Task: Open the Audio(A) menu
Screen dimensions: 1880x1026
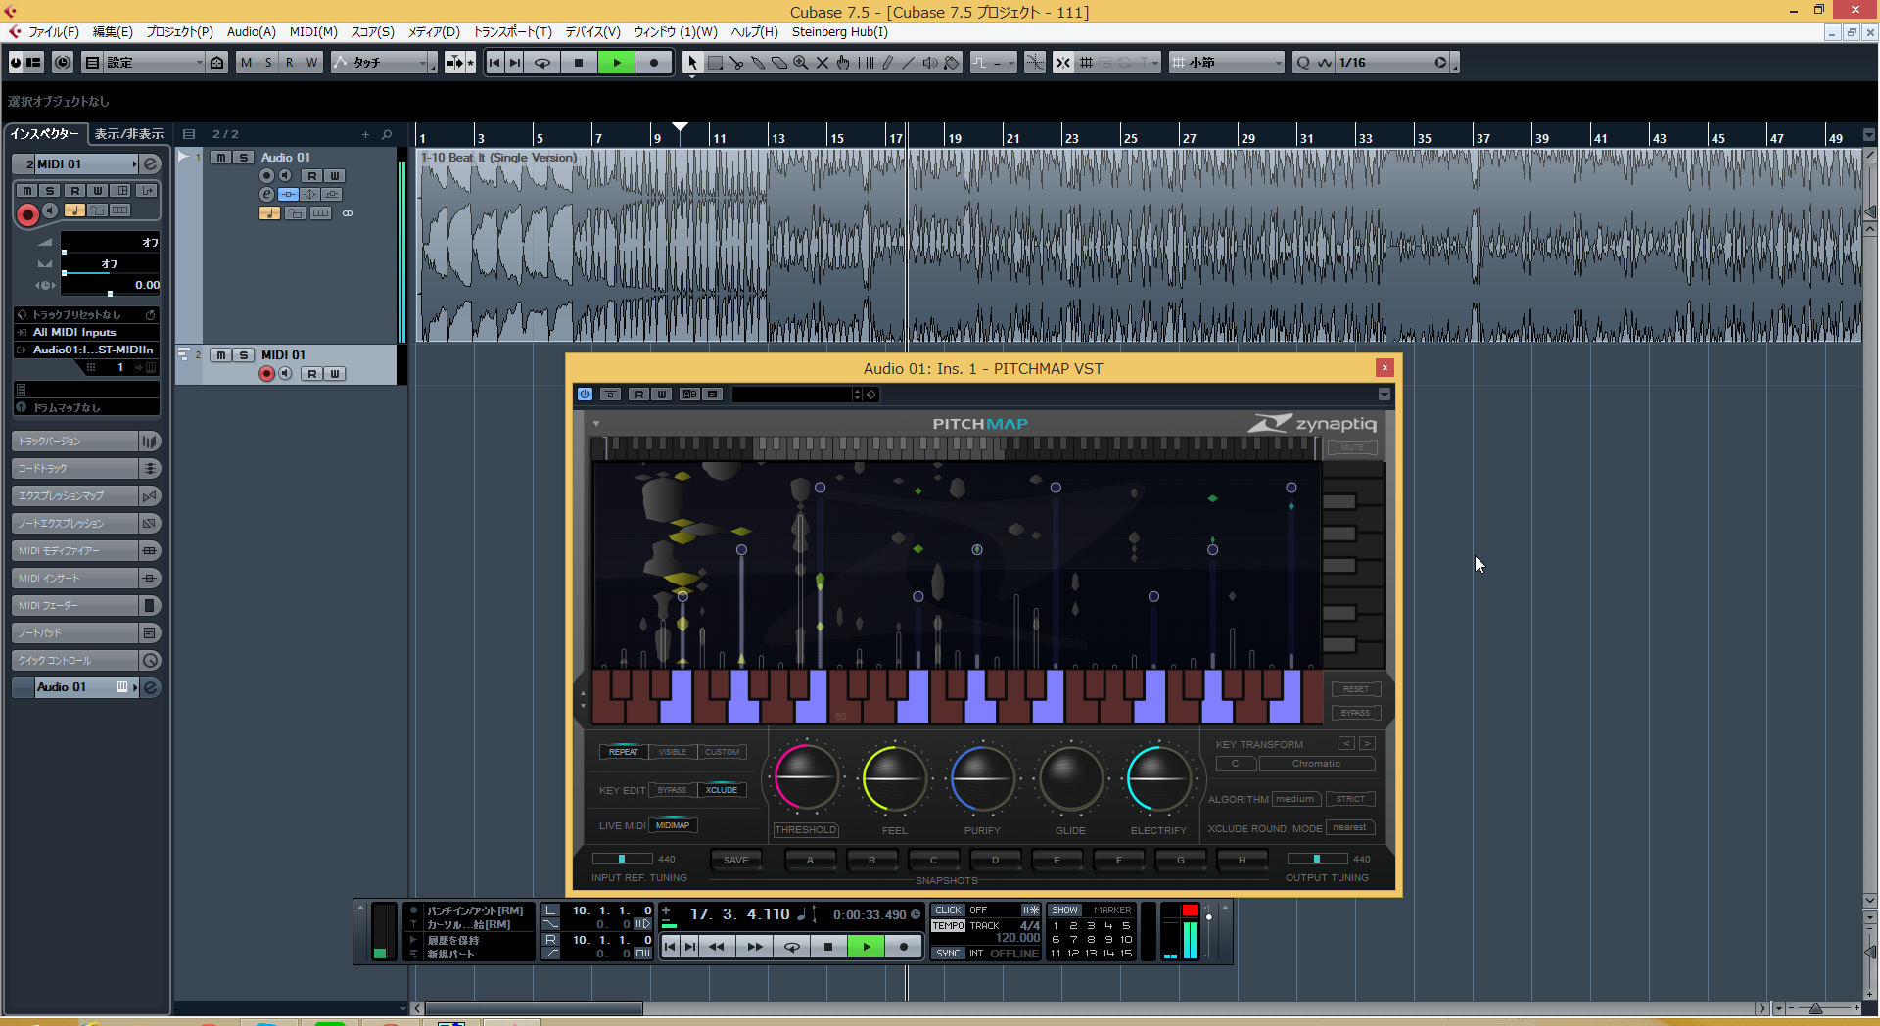Action: pyautogui.click(x=252, y=32)
